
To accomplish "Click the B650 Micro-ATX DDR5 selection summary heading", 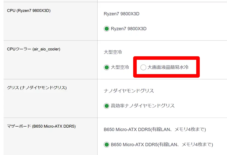I will (155, 129).
